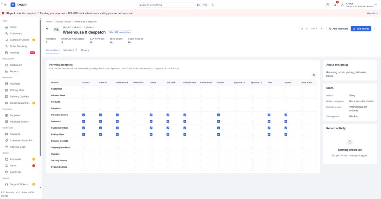Tick View audit checkbox for System Settings
The width and height of the screenshot is (381, 199).
coord(303,167)
